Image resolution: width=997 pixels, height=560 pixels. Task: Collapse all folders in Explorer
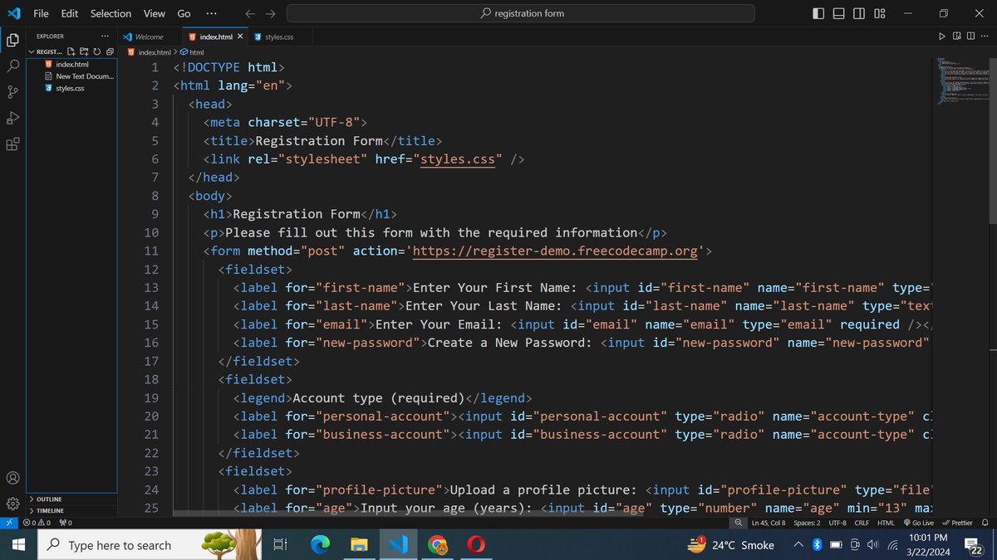click(x=110, y=51)
